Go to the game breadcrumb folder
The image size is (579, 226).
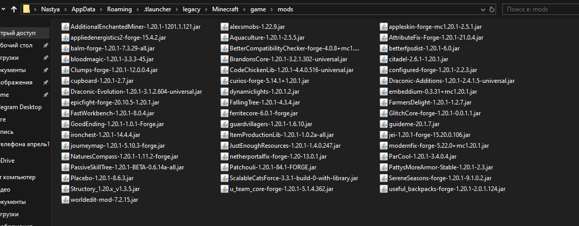(x=258, y=10)
